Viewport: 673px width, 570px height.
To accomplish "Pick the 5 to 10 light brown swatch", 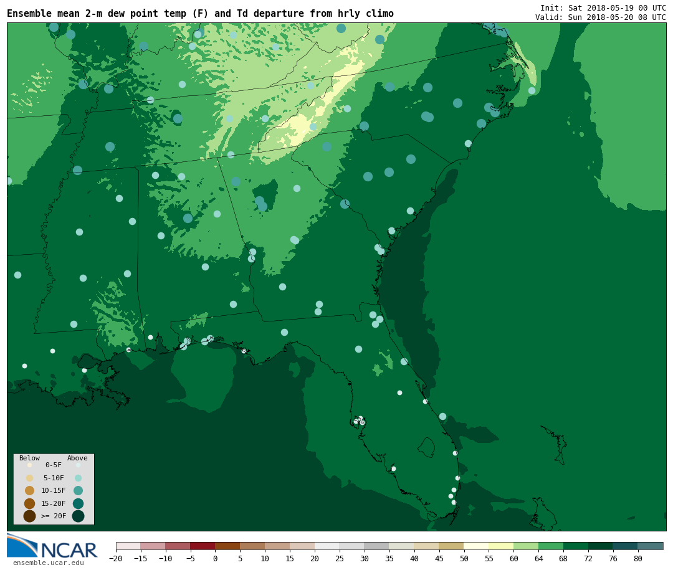I will point(252,546).
